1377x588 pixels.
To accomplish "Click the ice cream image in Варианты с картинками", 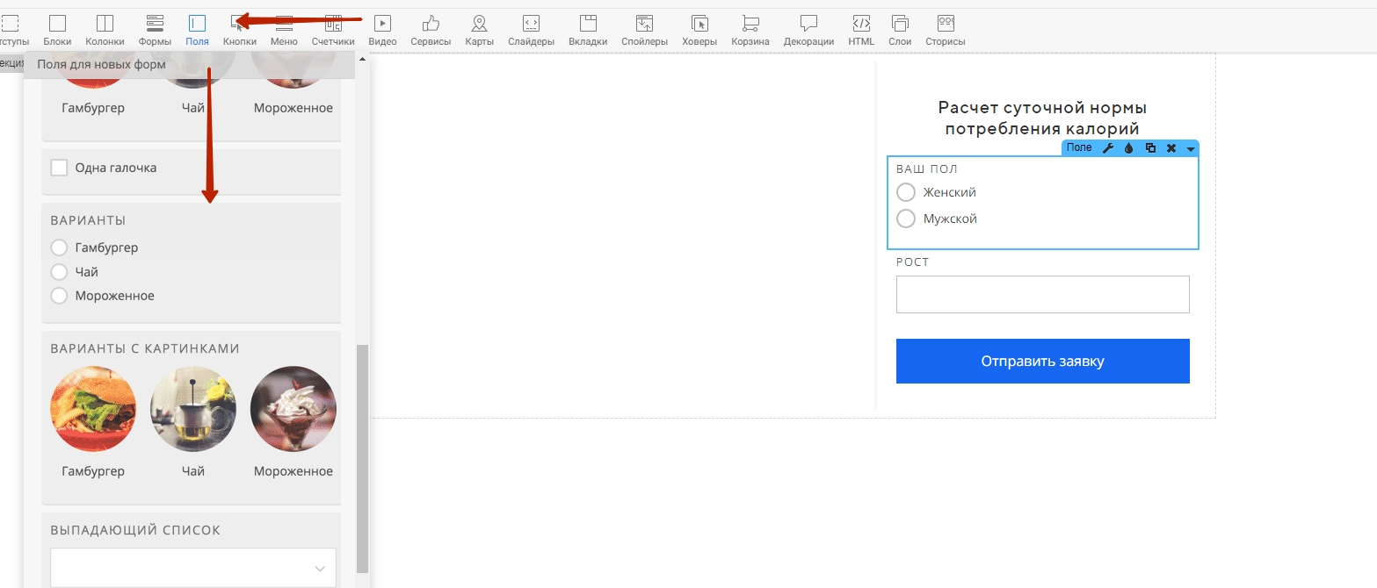I will click(x=294, y=408).
